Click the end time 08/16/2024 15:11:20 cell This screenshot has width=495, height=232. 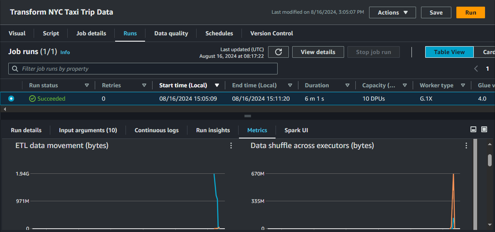click(261, 99)
